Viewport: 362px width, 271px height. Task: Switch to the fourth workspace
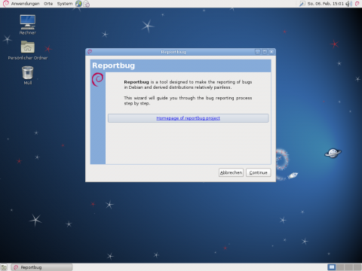click(357, 267)
